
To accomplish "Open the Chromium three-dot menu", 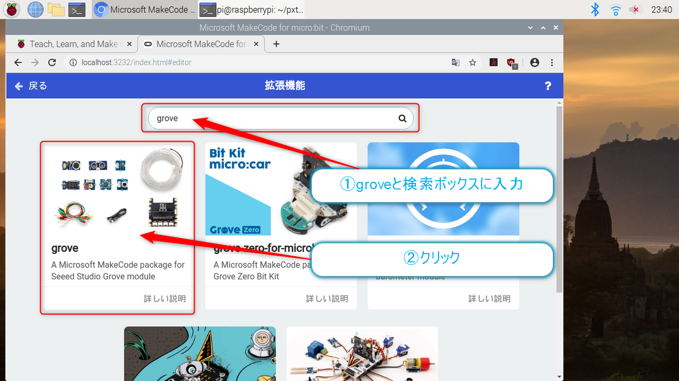I will (552, 63).
